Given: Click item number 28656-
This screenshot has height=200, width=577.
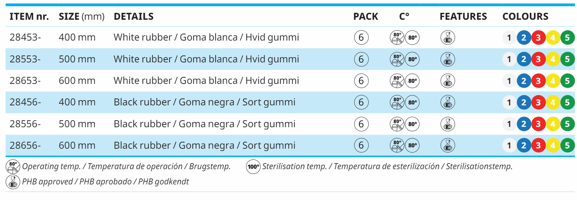Looking at the screenshot, I should point(25,146).
